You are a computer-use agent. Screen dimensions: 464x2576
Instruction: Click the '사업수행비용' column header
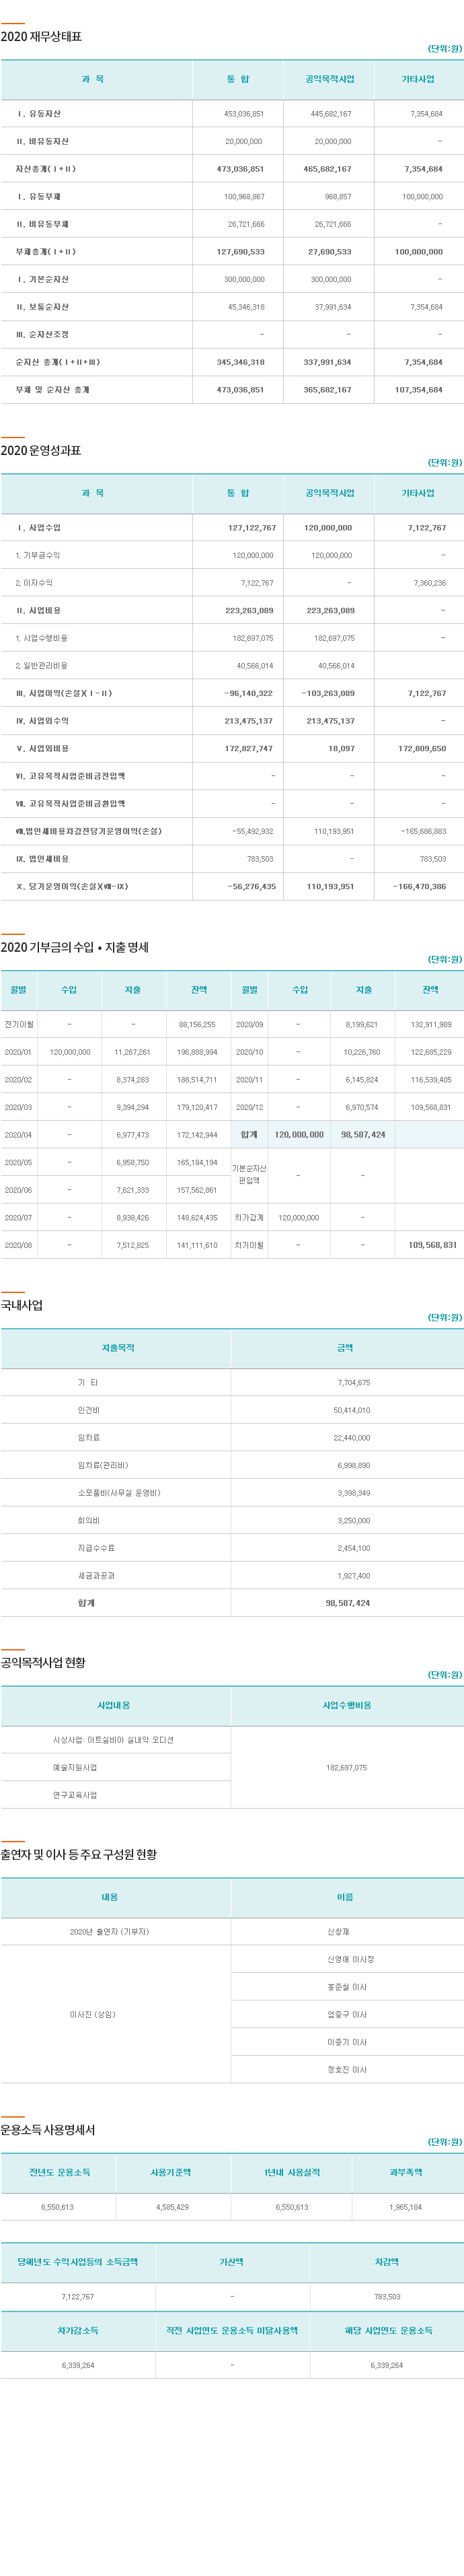(x=346, y=1705)
